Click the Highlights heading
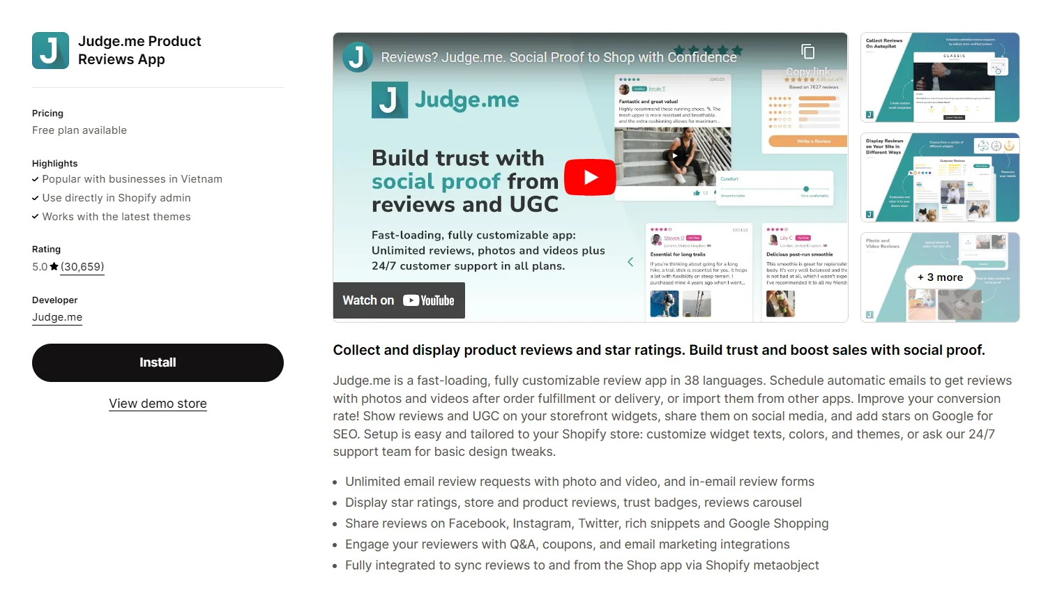The width and height of the screenshot is (1048, 589). 55,163
